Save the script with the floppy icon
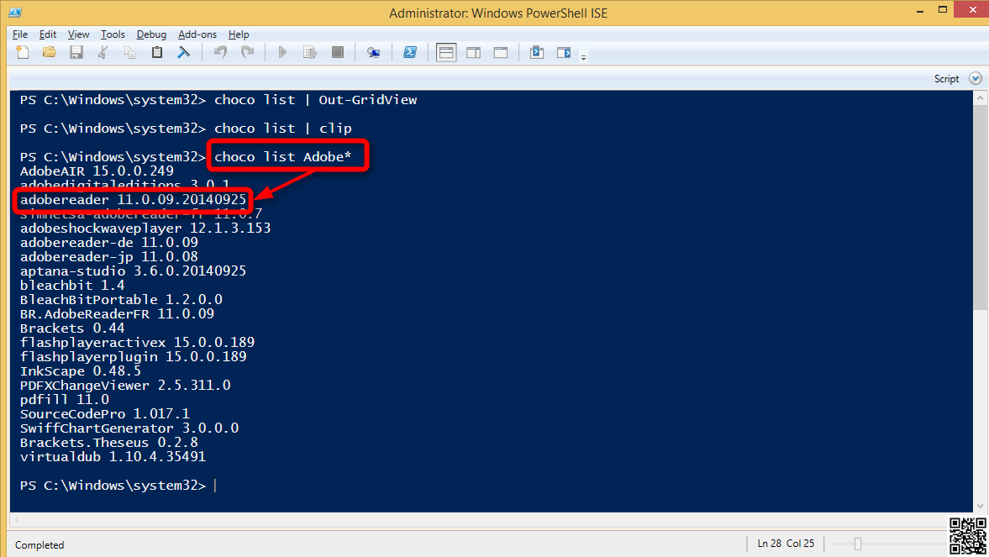989x557 pixels. 76,53
